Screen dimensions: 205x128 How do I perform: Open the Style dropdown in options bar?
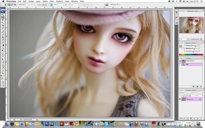click(x=47, y=5)
